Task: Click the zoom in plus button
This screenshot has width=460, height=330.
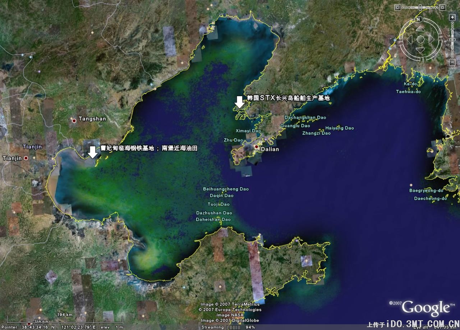Action: [452, 17]
